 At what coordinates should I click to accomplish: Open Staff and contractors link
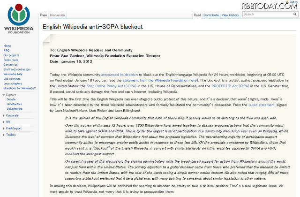17,69
